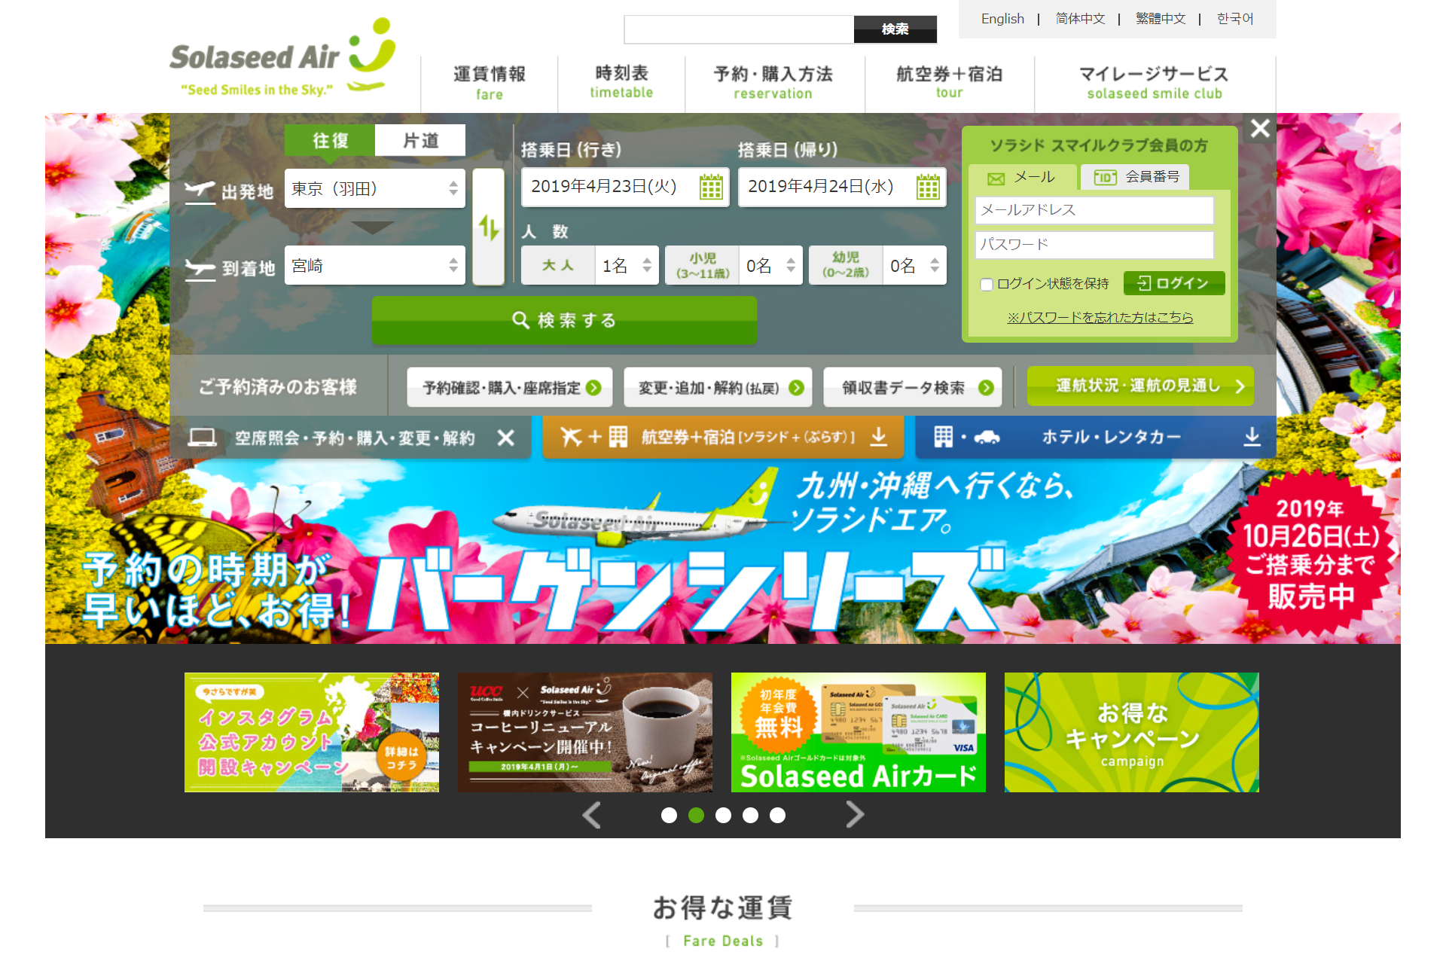Close the booking panel X icon
The width and height of the screenshot is (1446, 964).
tap(1260, 128)
